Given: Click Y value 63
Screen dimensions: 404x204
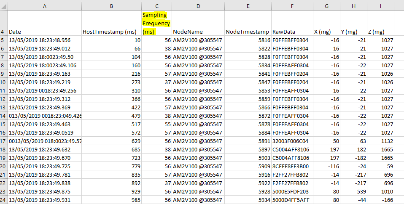Looking at the screenshot, I should (x=353, y=141).
